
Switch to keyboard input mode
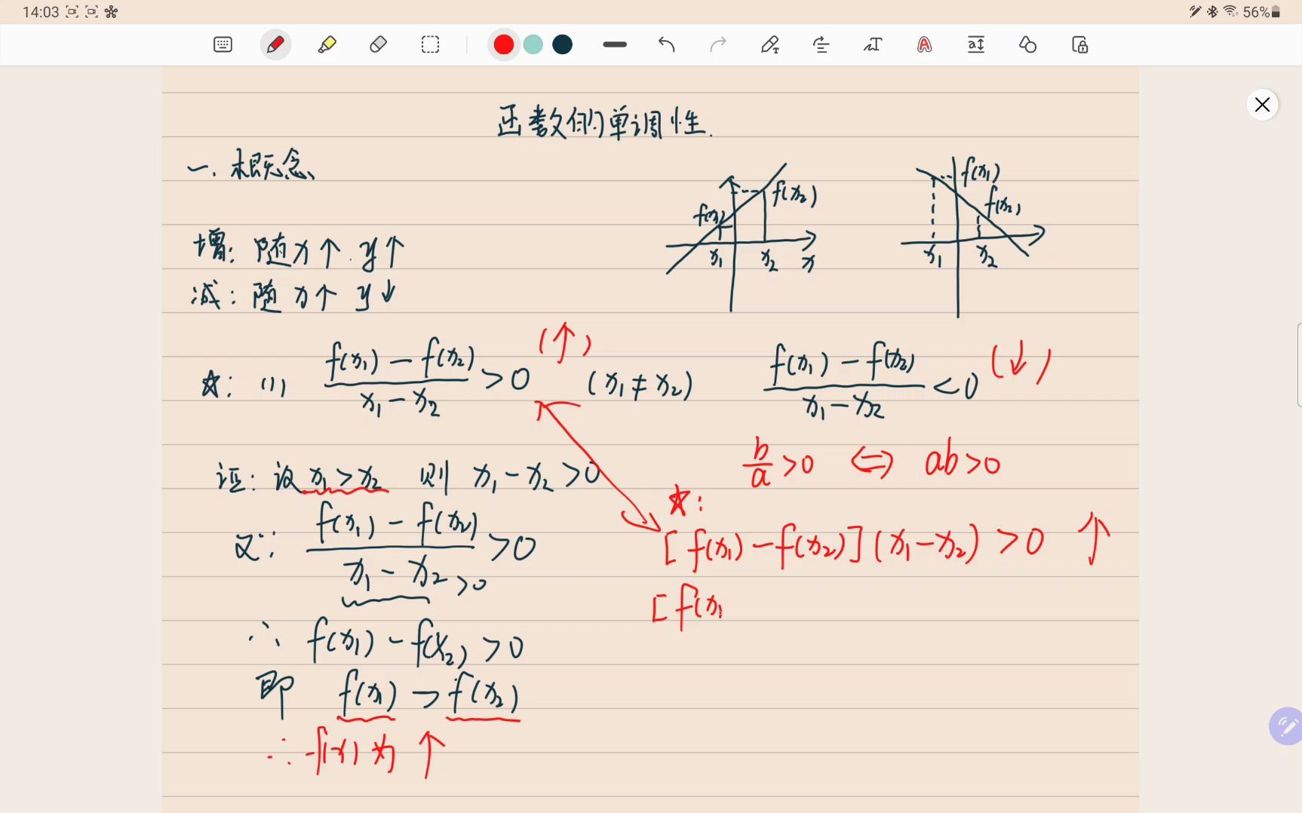coord(223,44)
